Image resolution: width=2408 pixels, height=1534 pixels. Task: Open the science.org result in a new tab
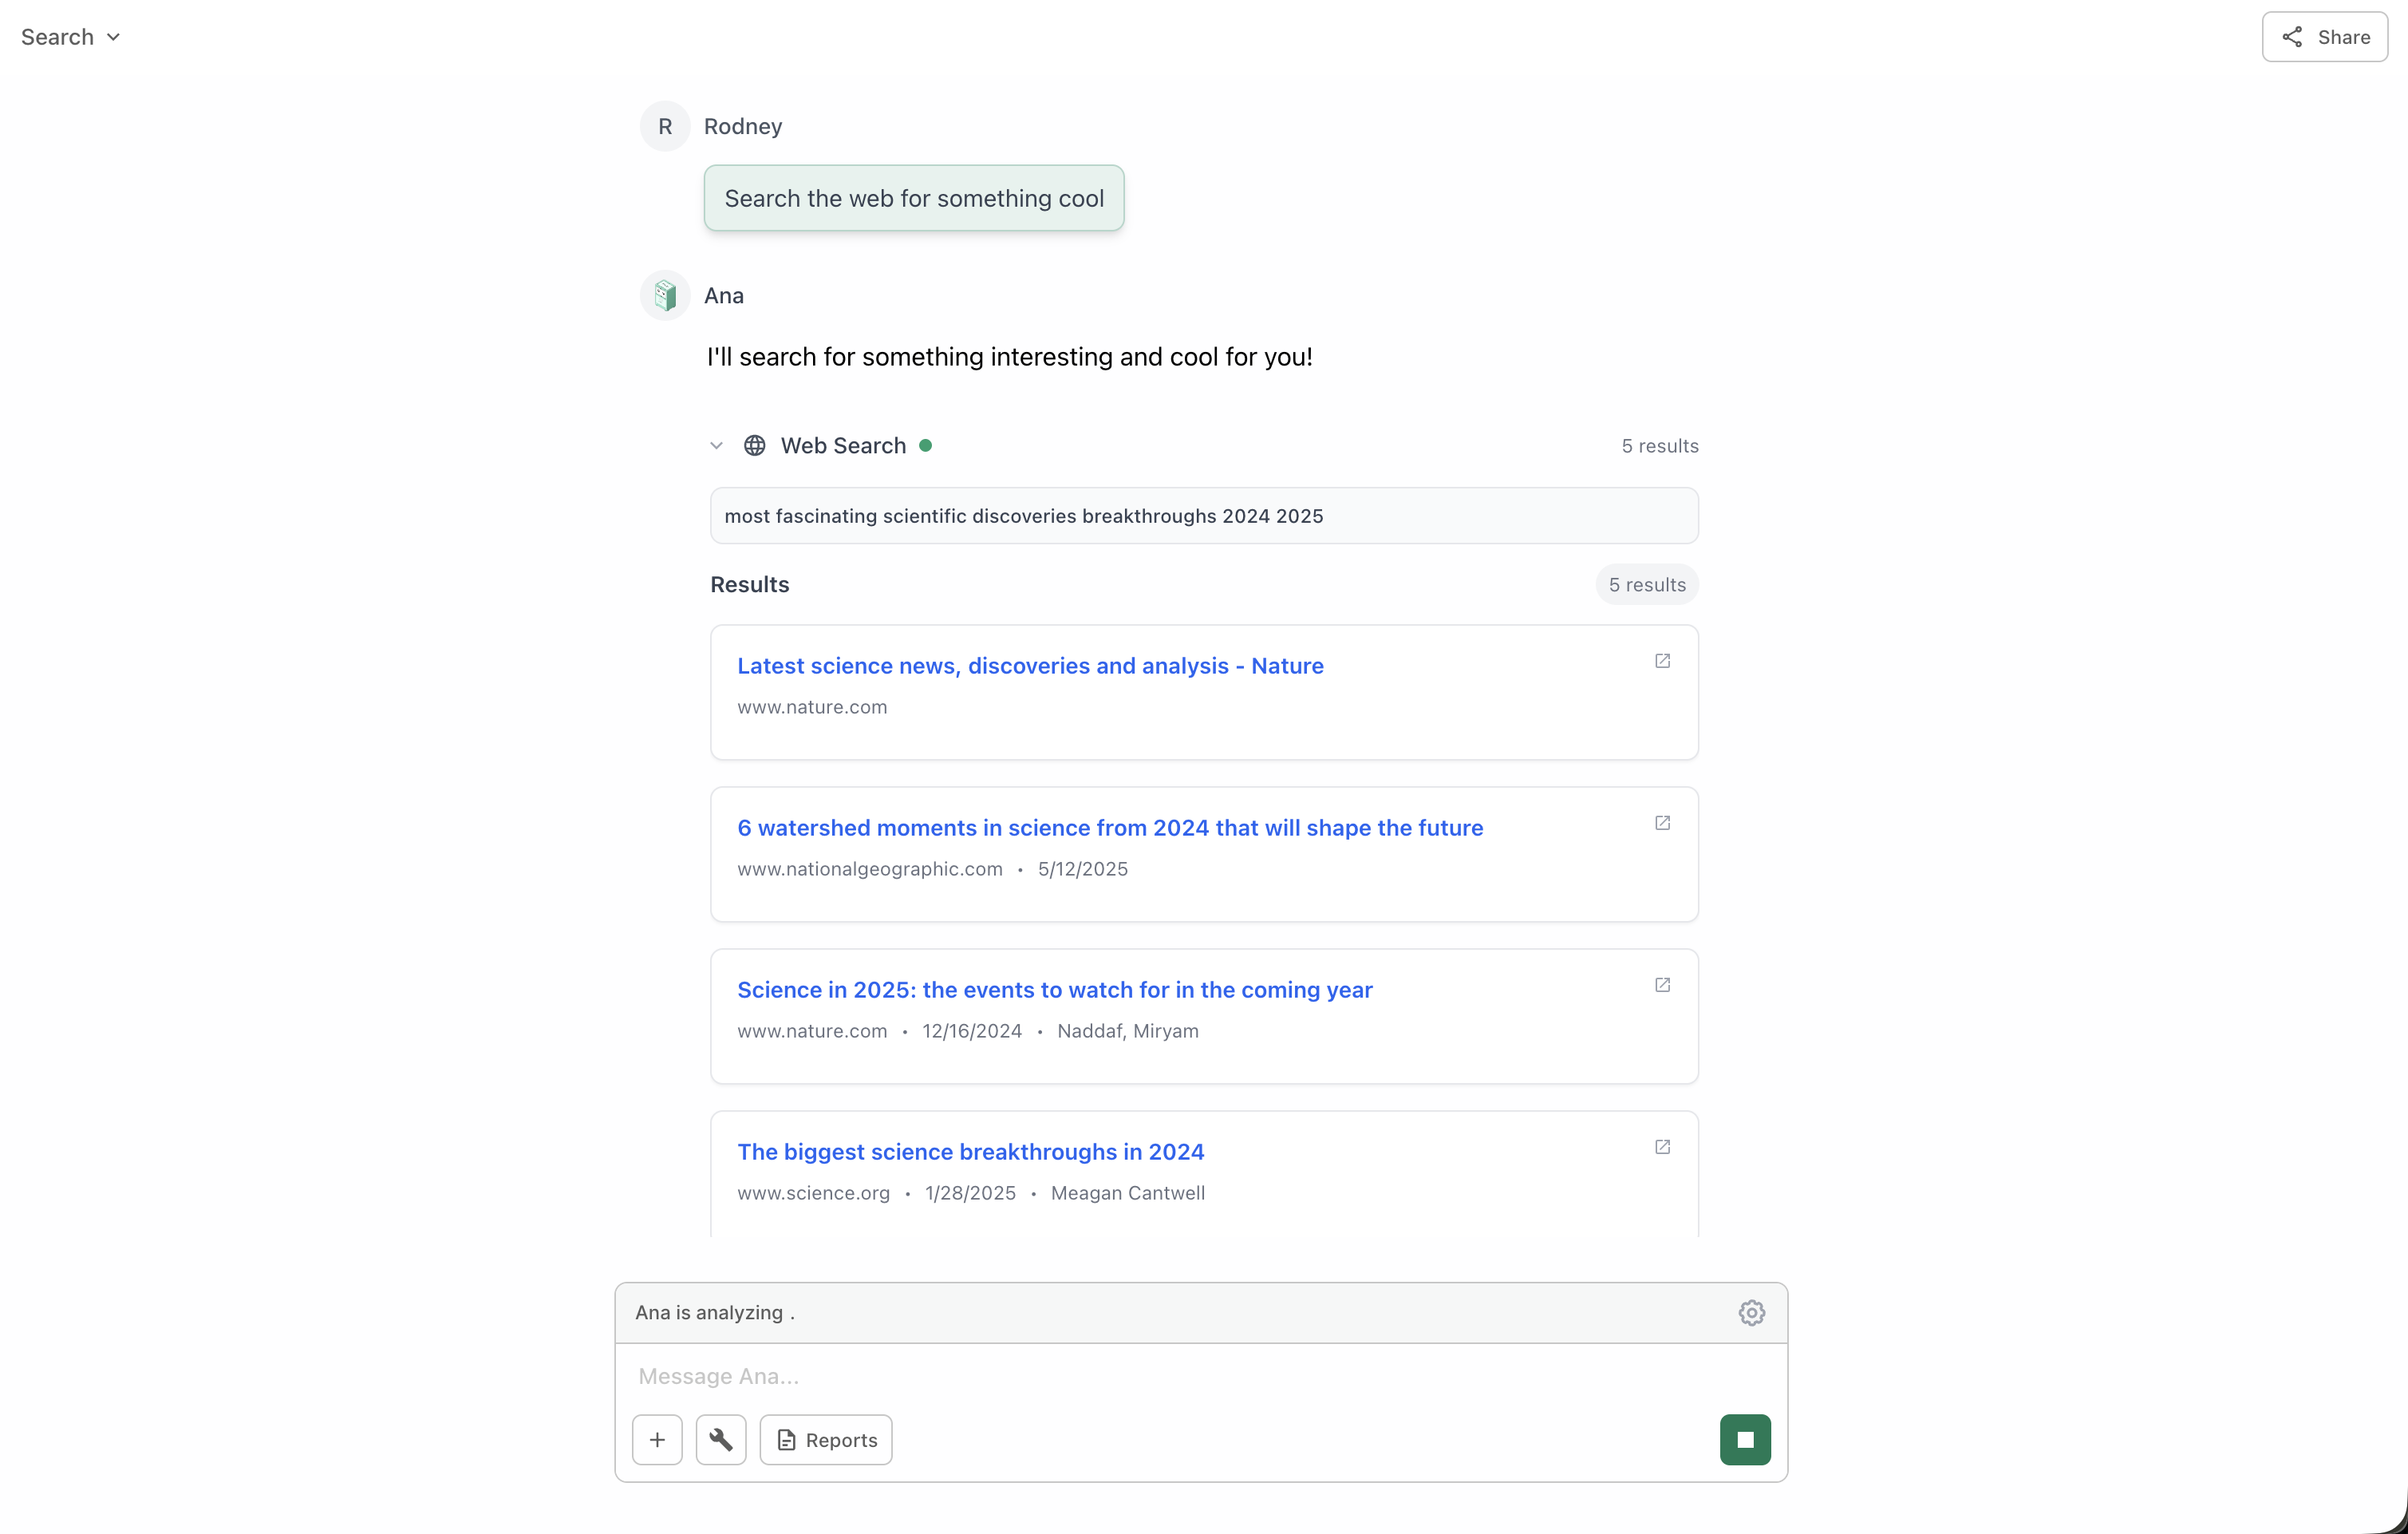click(x=1662, y=1147)
